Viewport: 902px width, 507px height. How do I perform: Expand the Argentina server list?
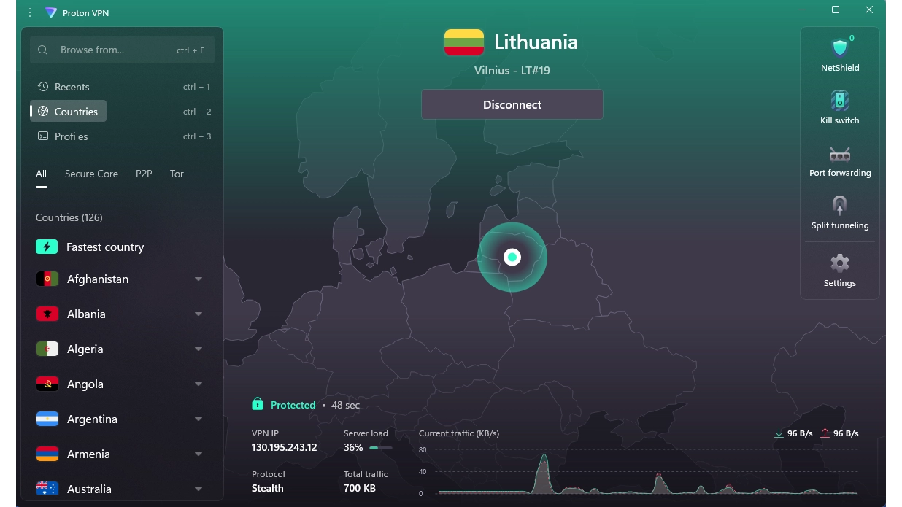point(198,419)
